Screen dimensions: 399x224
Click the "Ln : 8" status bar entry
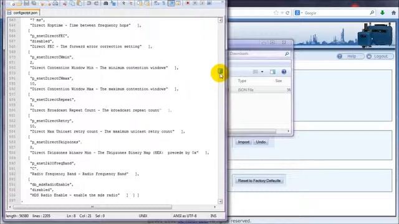coord(71,216)
